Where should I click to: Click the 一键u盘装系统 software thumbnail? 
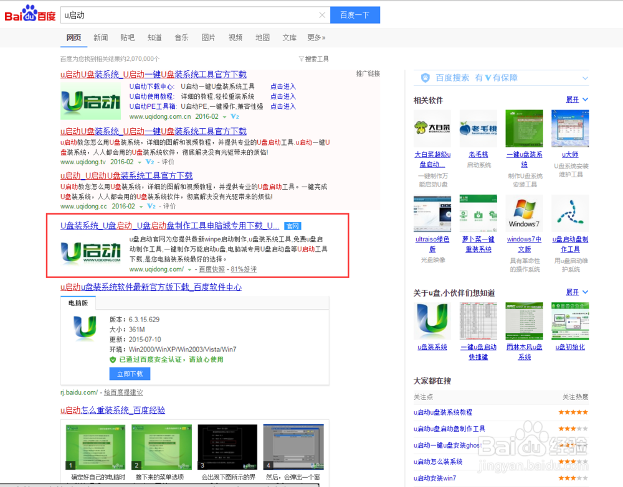[524, 129]
